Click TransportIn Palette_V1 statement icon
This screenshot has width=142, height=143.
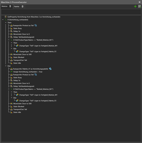click(11, 69)
